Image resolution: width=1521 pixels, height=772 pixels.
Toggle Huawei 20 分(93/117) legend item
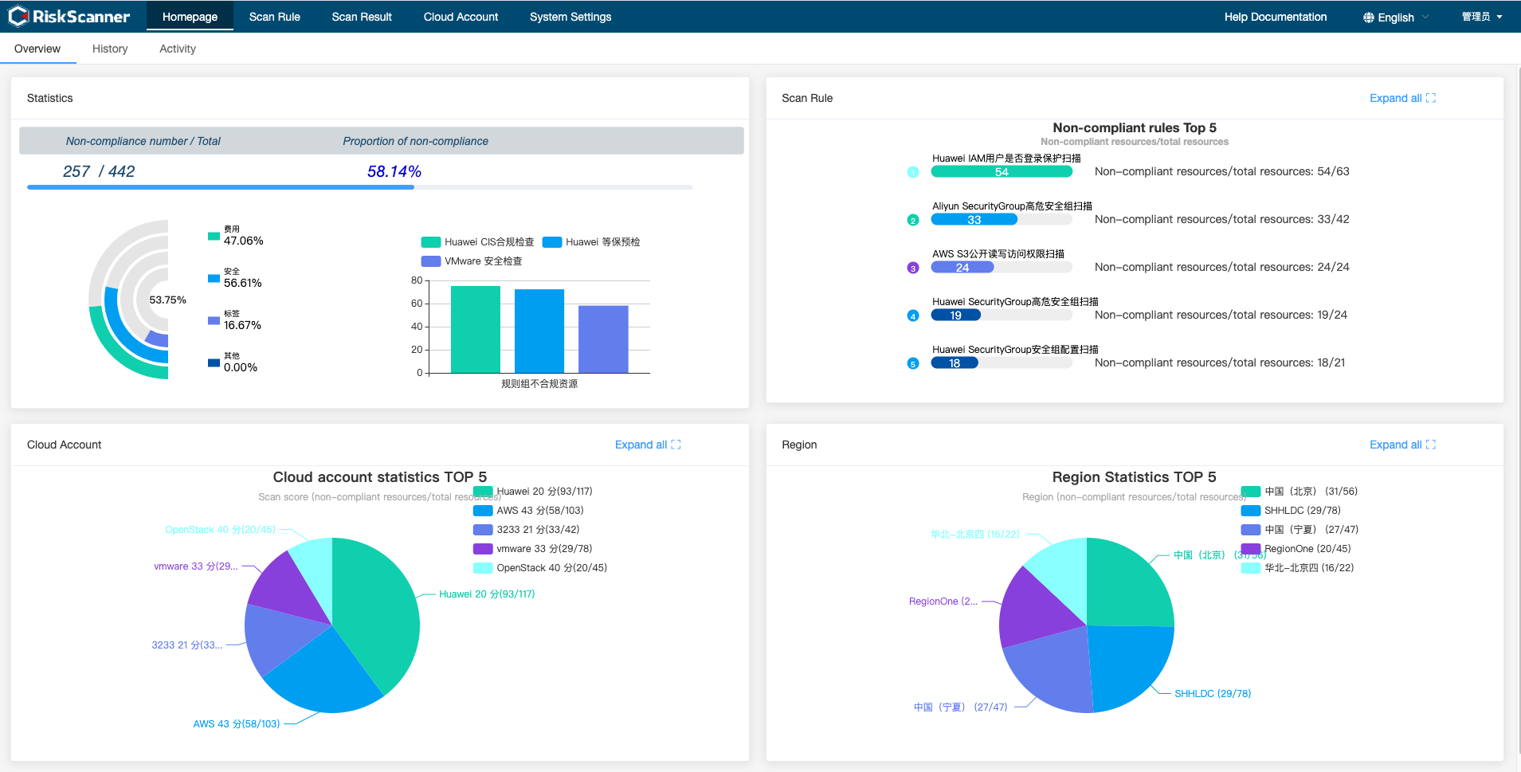(x=533, y=492)
